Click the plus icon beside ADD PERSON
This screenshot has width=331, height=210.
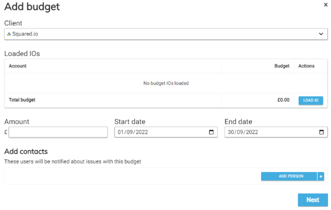(321, 176)
